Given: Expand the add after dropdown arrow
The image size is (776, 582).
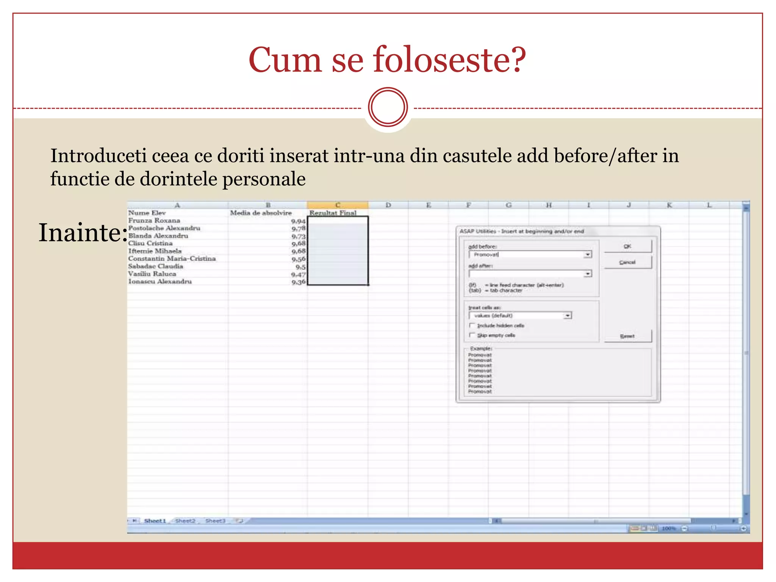Looking at the screenshot, I should [x=588, y=274].
